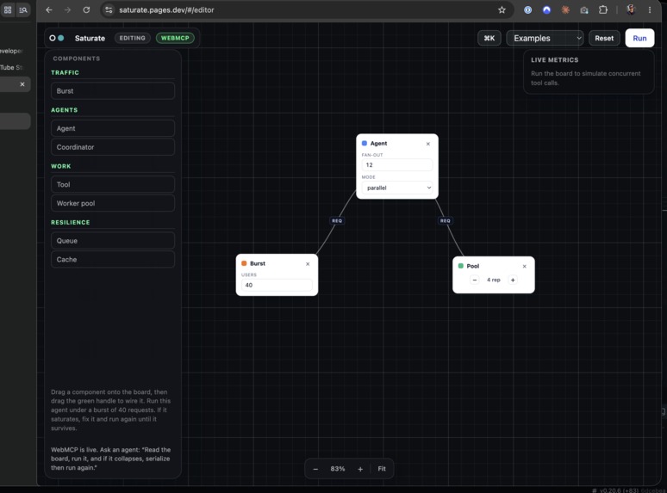Open the Agent mode parallel dropdown
This screenshot has width=667, height=493.
pos(397,188)
